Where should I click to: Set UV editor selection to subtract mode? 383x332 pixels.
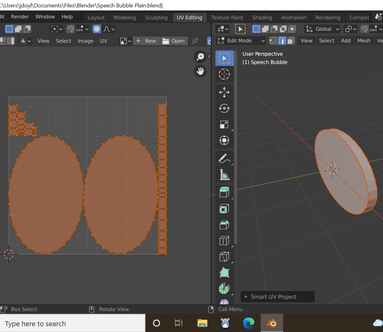coord(27,29)
